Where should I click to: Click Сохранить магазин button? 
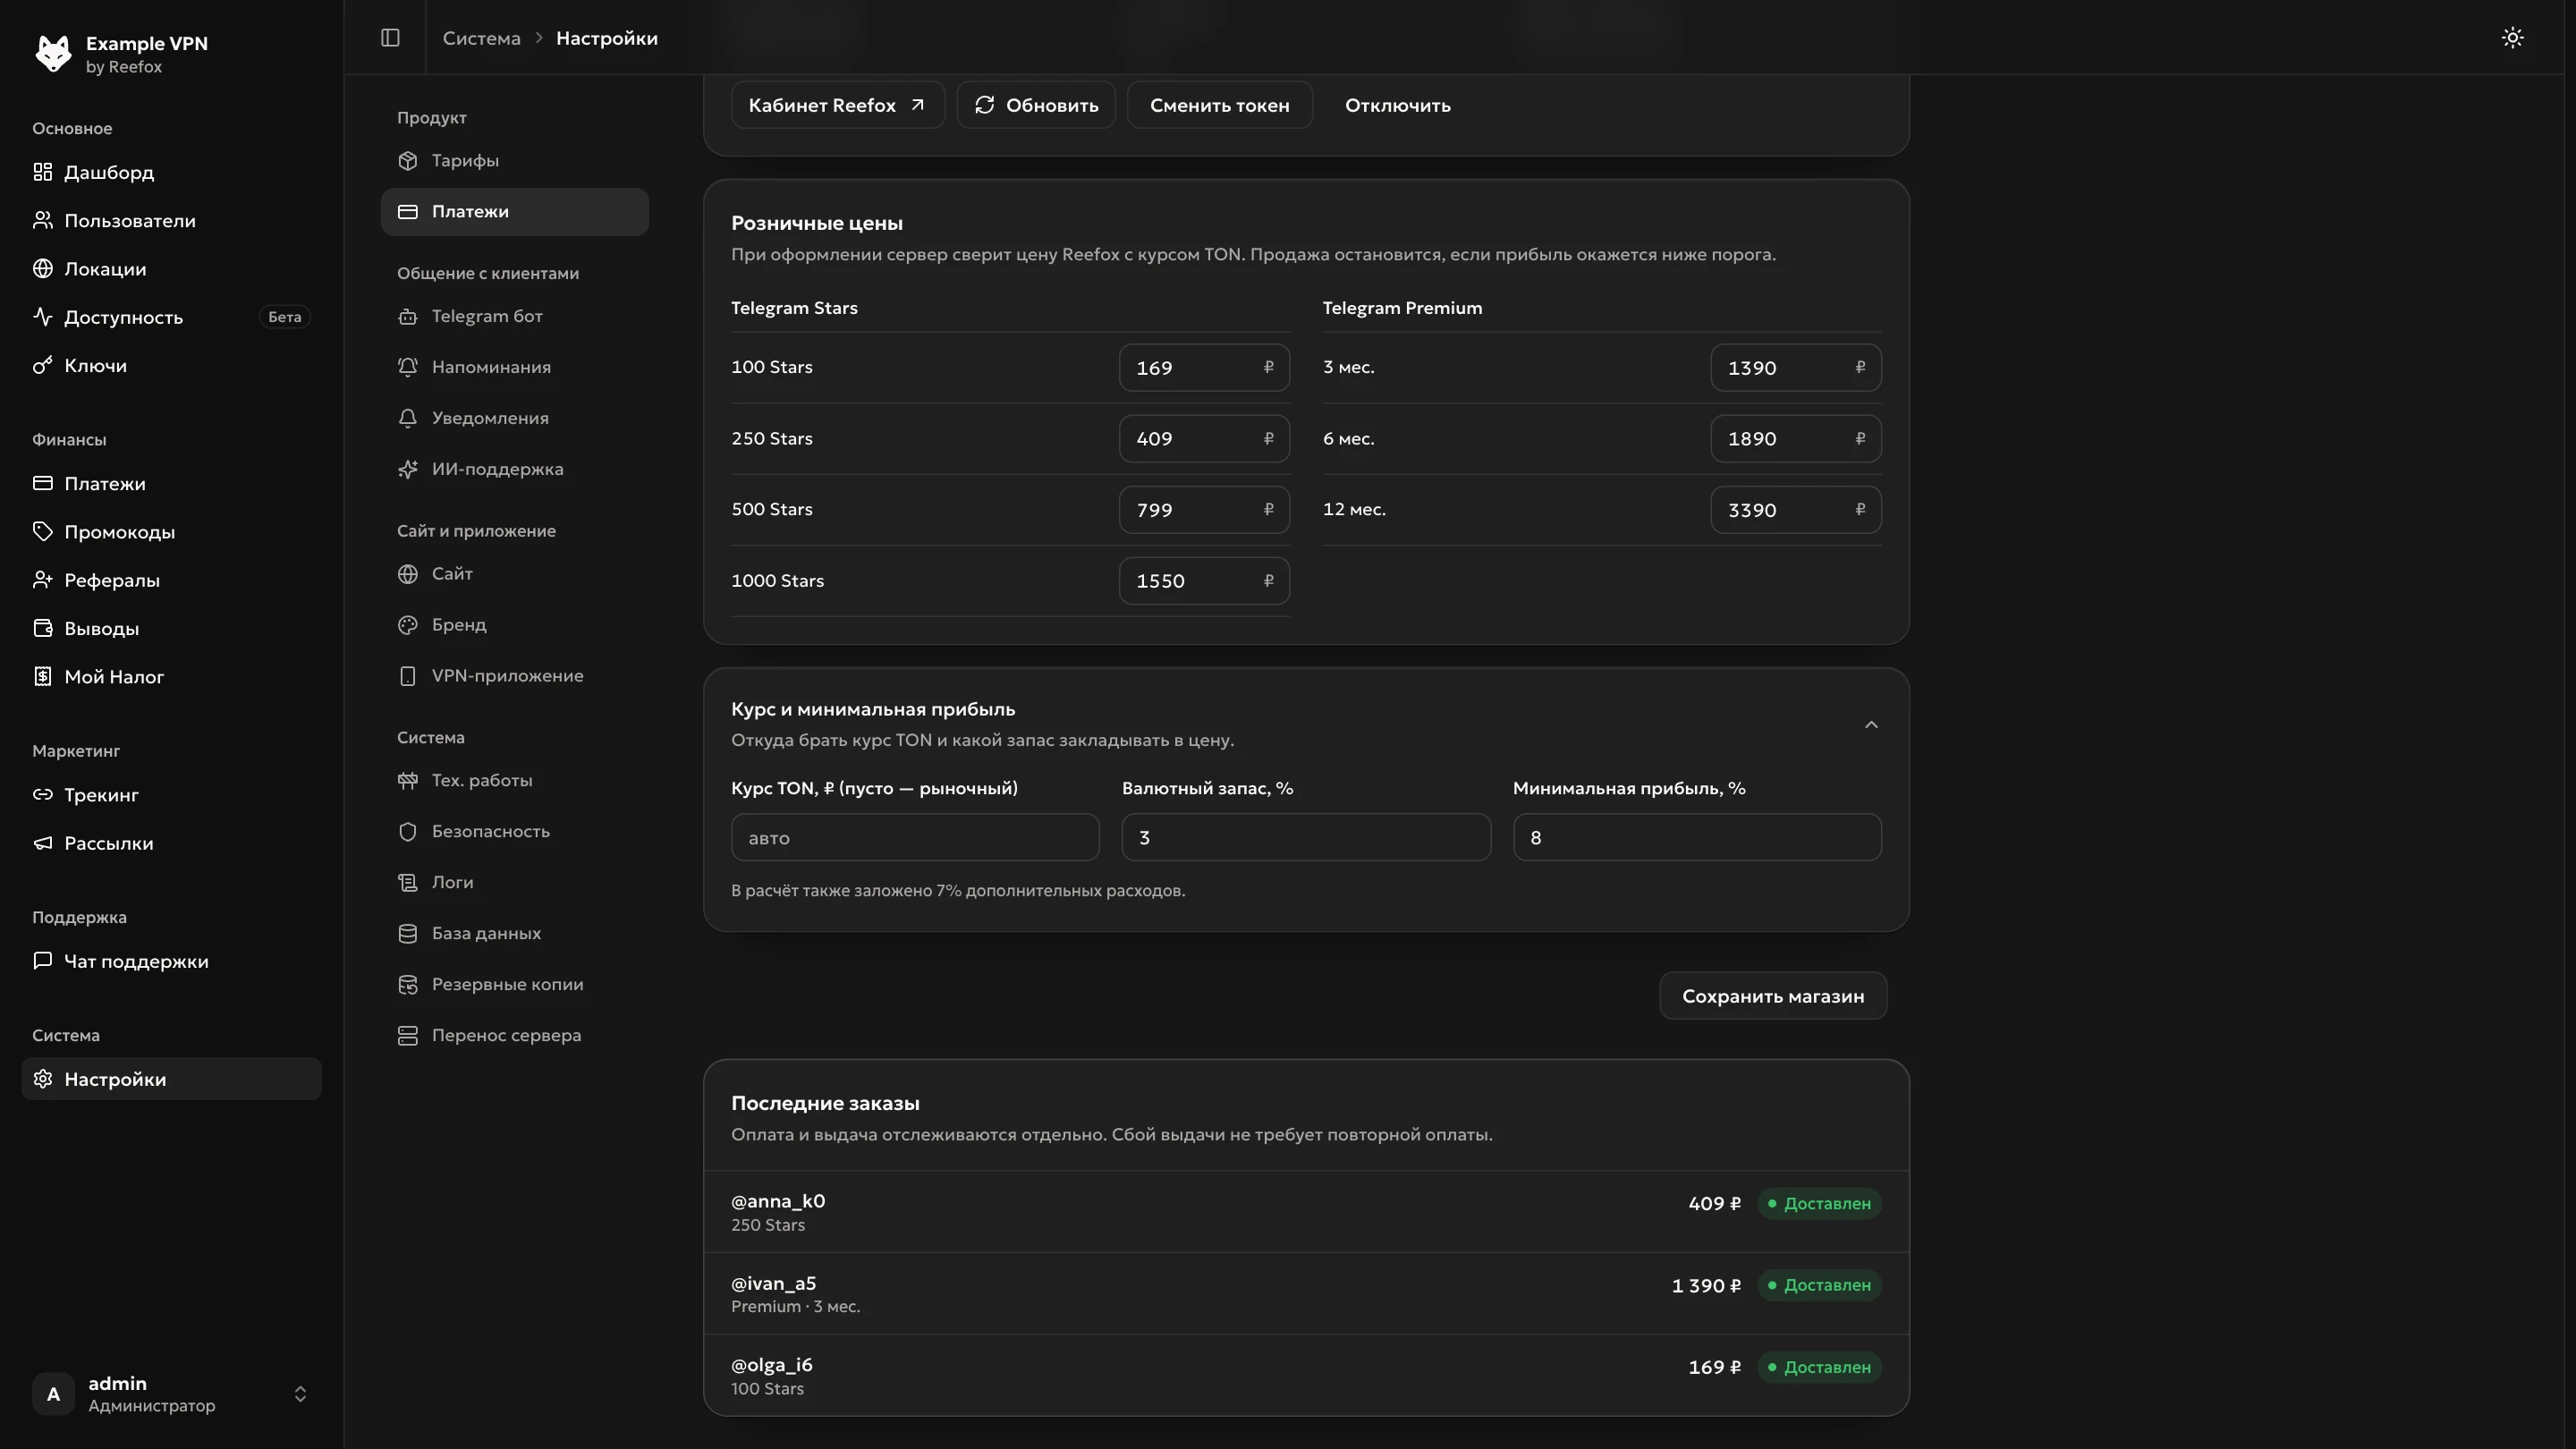coord(1773,996)
